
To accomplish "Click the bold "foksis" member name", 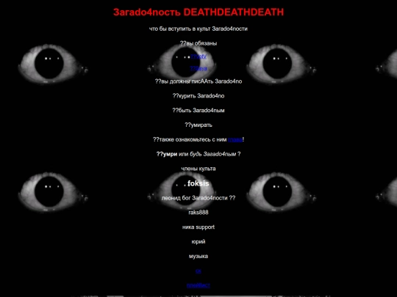I will point(198,183).
